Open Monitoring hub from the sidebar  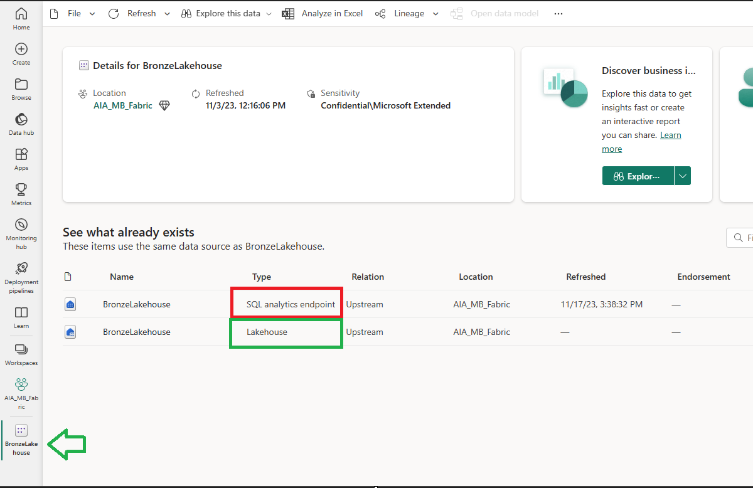21,233
